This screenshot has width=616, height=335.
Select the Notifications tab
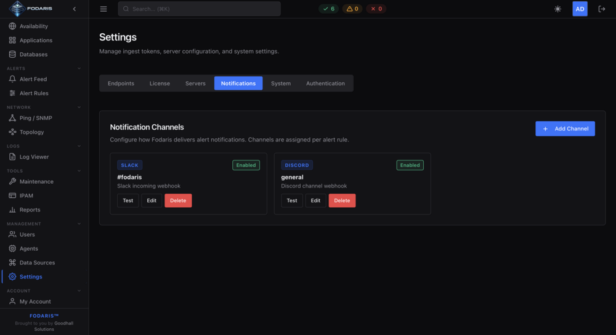point(238,84)
